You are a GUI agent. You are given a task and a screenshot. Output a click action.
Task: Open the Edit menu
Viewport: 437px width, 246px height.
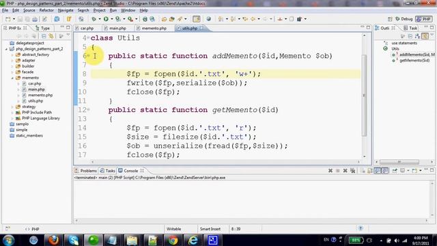(16, 10)
